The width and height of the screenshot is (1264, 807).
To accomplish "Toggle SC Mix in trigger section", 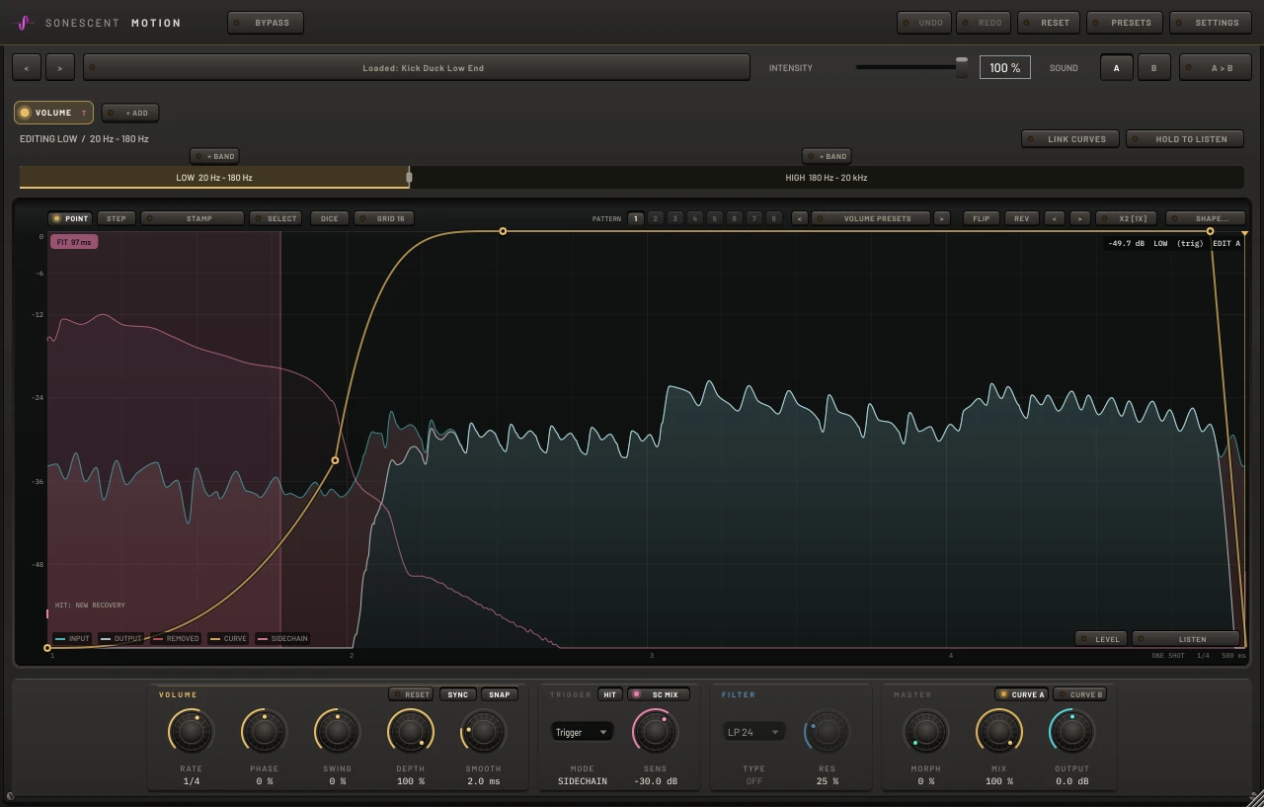I will click(658, 694).
